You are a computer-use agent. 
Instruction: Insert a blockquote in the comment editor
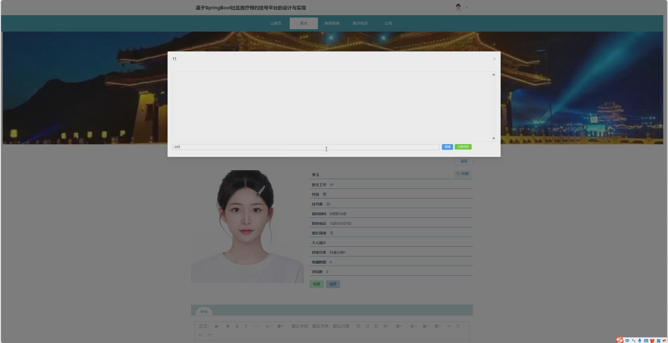[216, 326]
